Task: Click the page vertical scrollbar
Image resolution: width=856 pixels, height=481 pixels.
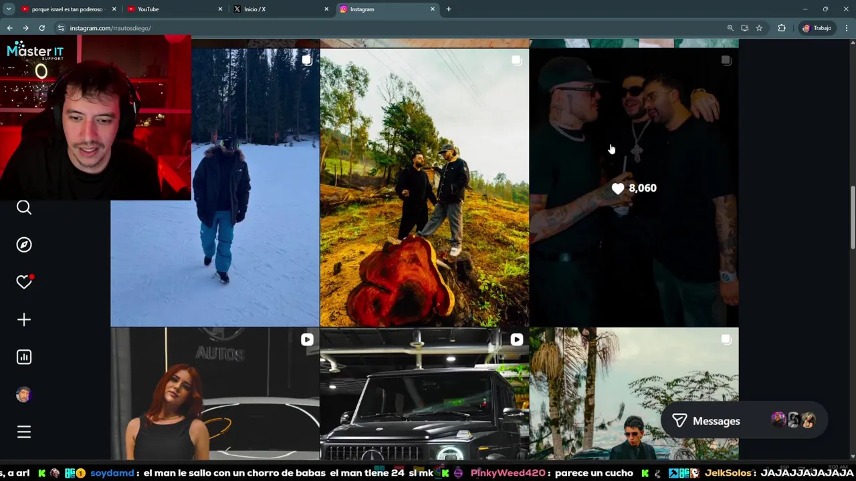Action: (852, 217)
